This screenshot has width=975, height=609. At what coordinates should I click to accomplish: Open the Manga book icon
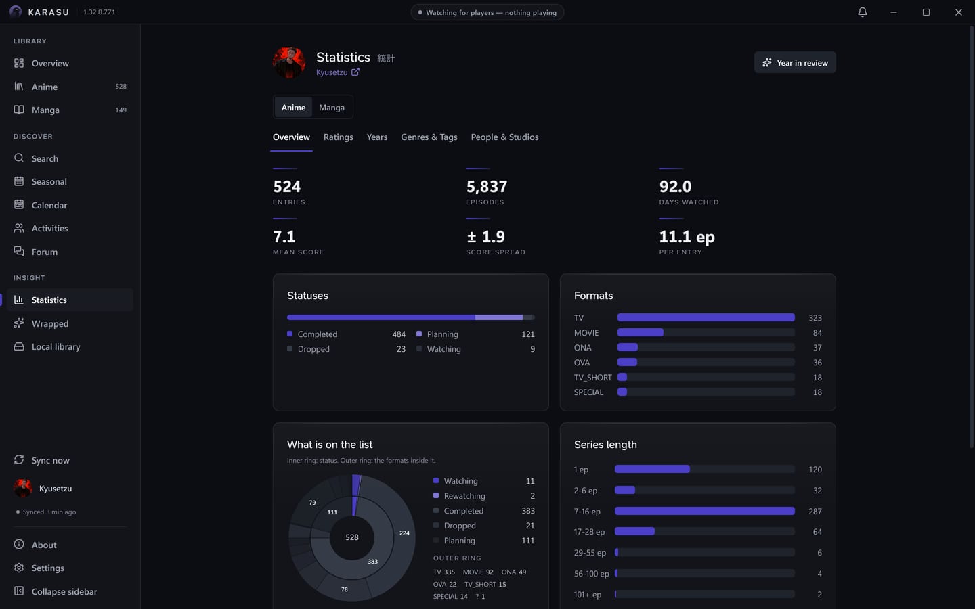pos(19,110)
